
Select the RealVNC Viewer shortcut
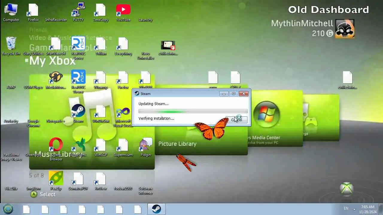coord(78,77)
